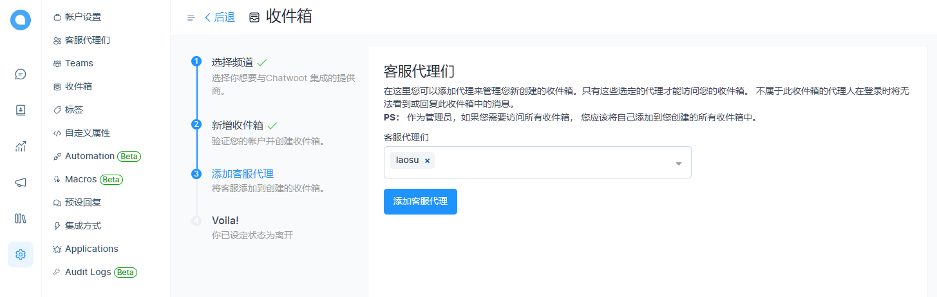Viewport: 937px width, 297px height.
Task: Open 收件箱 menu item in sidebar
Action: (78, 86)
